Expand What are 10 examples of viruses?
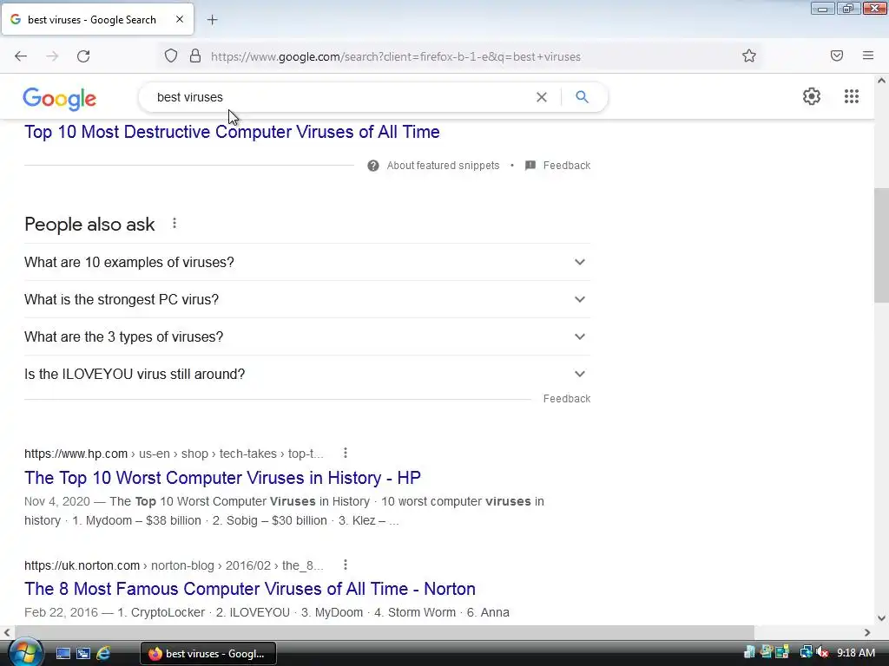889x666 pixels. pyautogui.click(x=307, y=262)
